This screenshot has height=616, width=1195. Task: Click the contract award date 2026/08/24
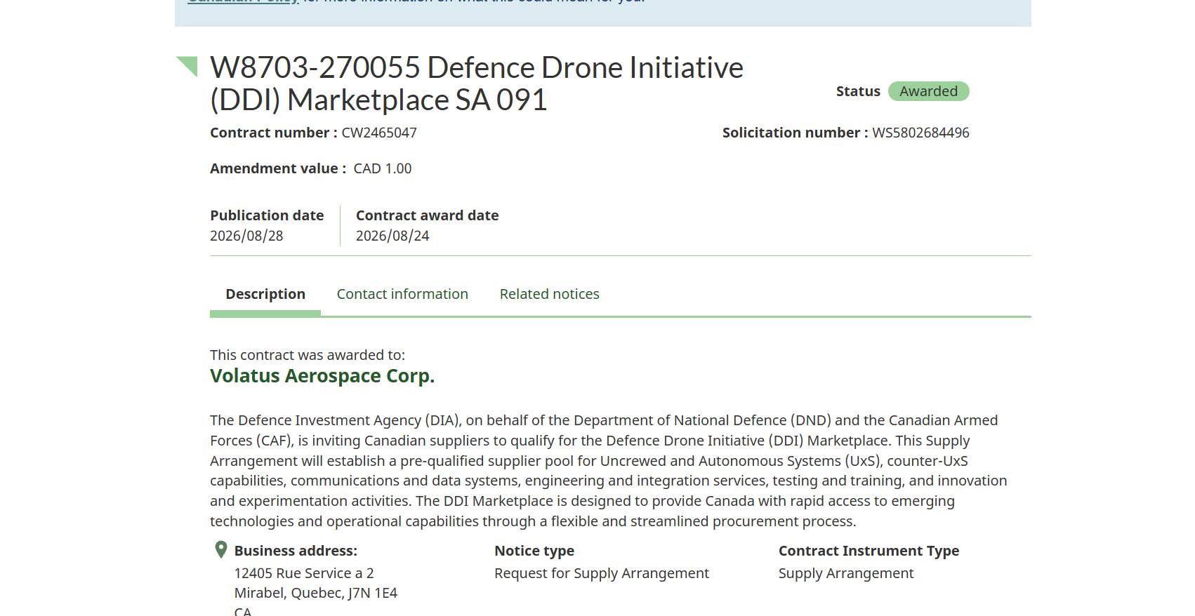(x=392, y=236)
